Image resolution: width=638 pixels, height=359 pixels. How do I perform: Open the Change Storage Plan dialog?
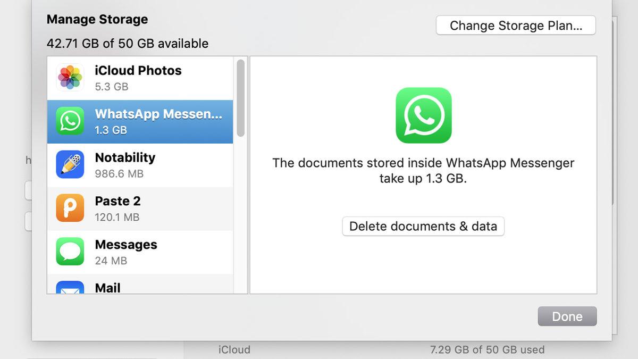click(x=515, y=25)
